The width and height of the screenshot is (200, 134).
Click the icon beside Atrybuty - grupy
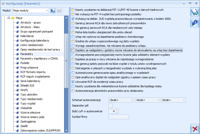coord(18,23)
